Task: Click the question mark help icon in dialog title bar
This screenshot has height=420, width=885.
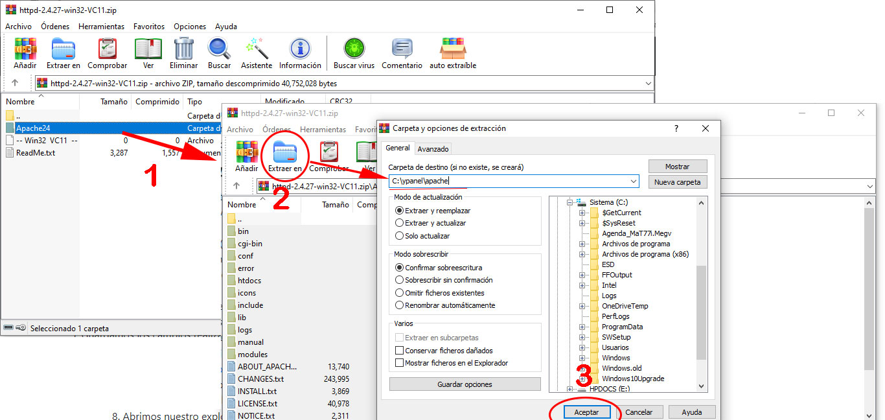Action: (x=676, y=128)
